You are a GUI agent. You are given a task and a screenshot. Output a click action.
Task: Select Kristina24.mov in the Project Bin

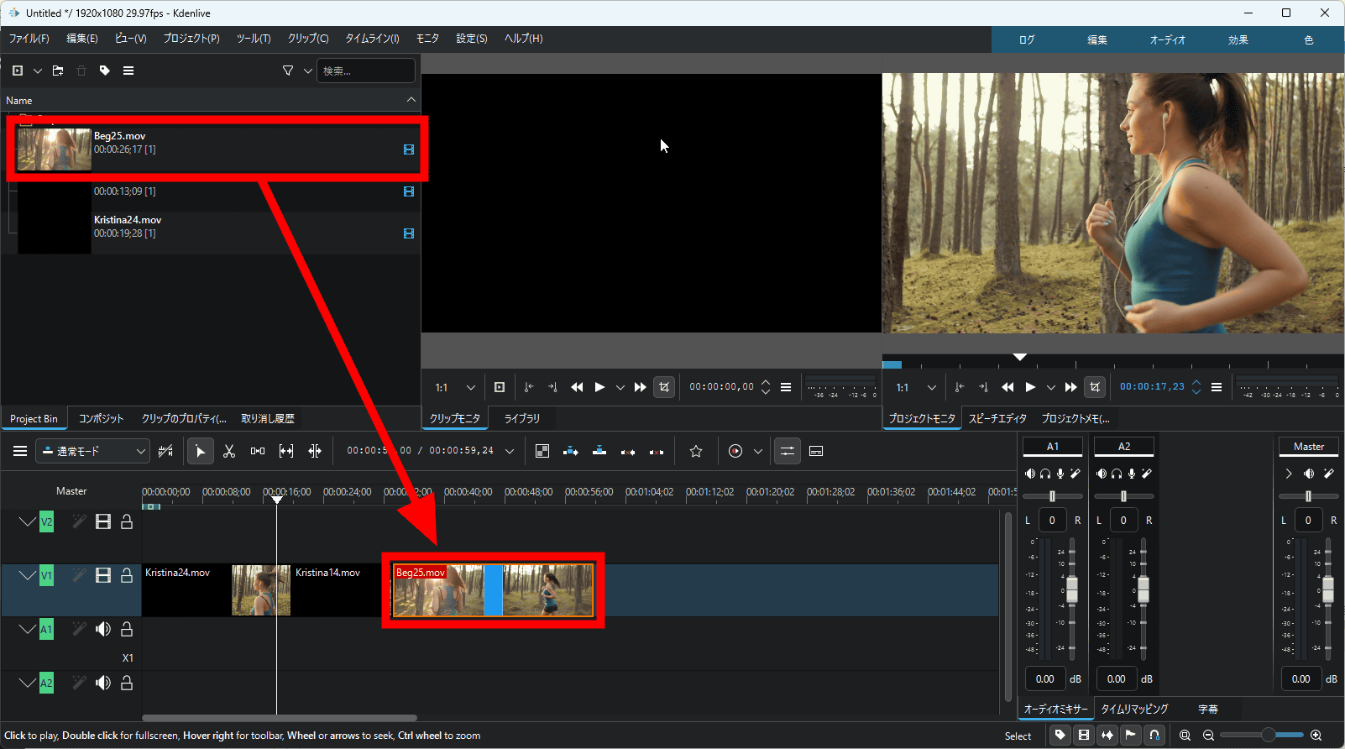coord(128,220)
